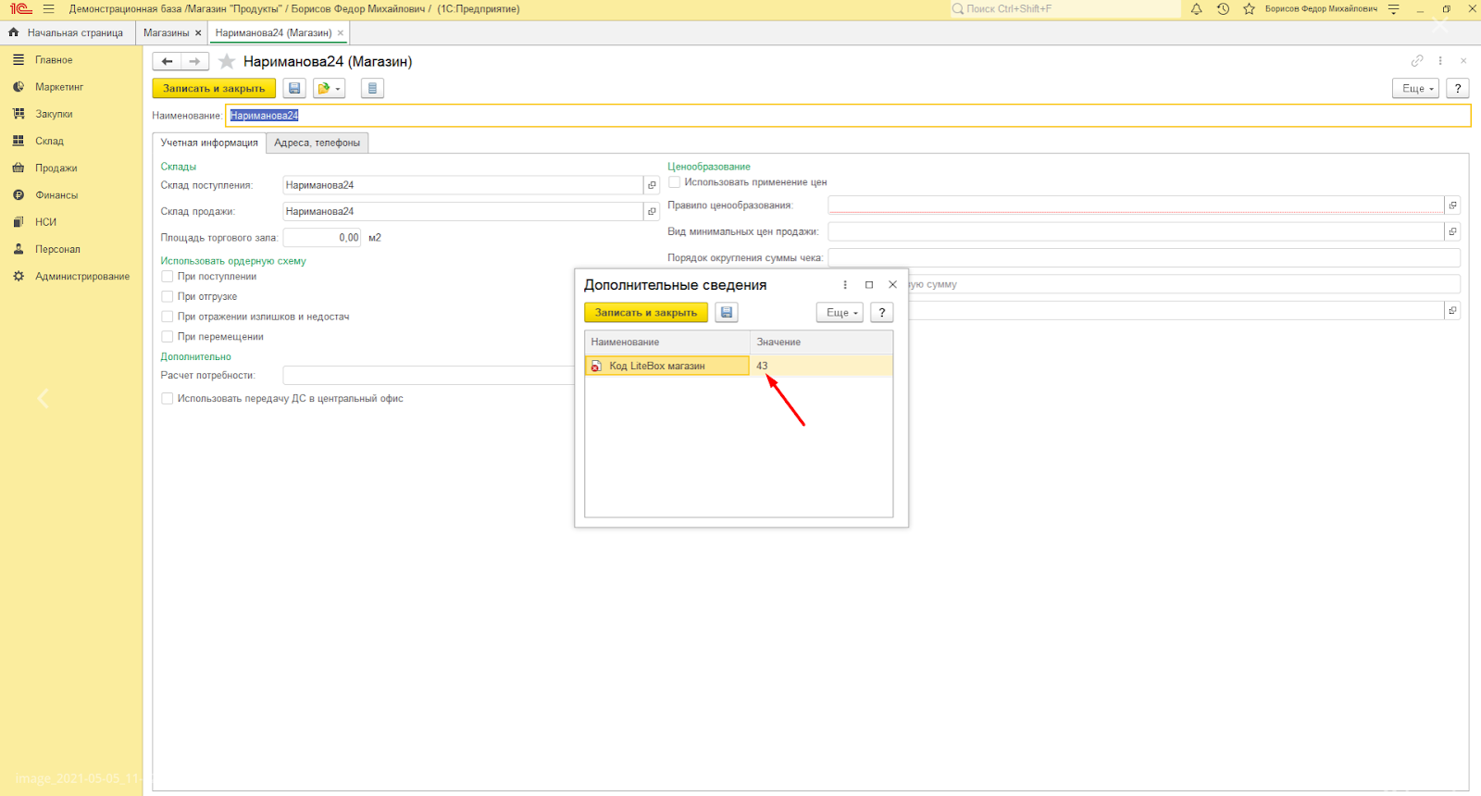Click the user name Борисов Федор Михайлович
Viewport: 1481px width, 796px height.
[1321, 9]
